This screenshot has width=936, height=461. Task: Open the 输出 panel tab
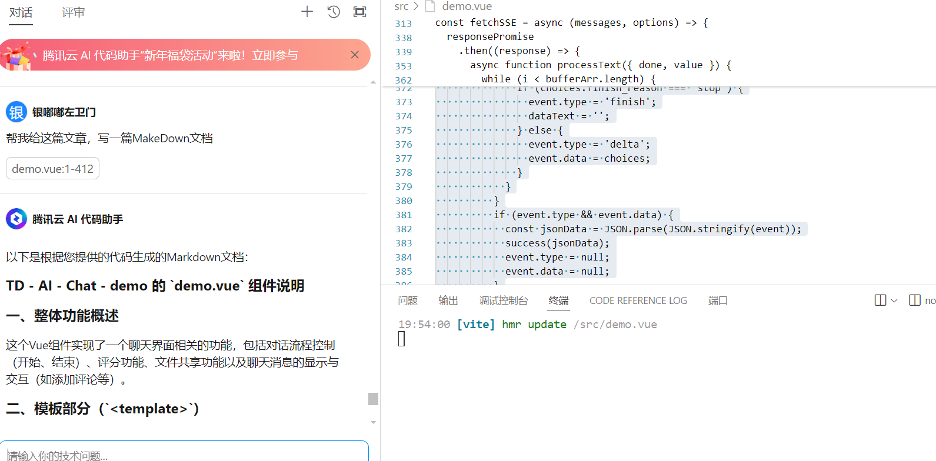click(x=448, y=300)
